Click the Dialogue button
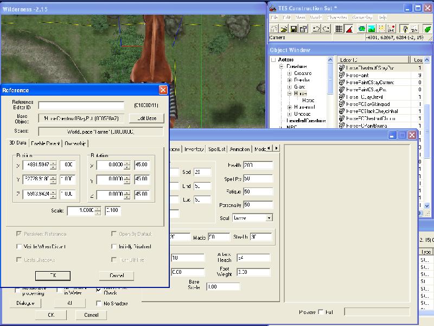This screenshot has height=326, width=434. coord(25,303)
